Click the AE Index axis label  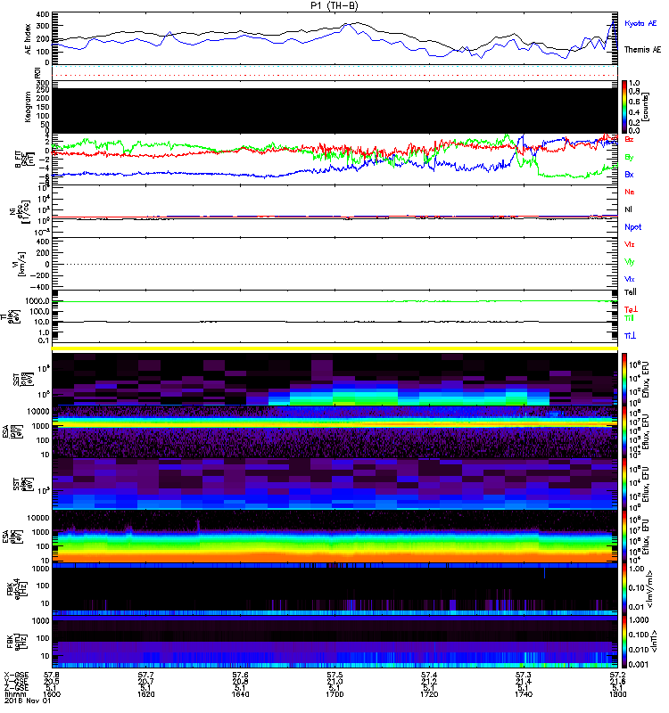(x=28, y=38)
